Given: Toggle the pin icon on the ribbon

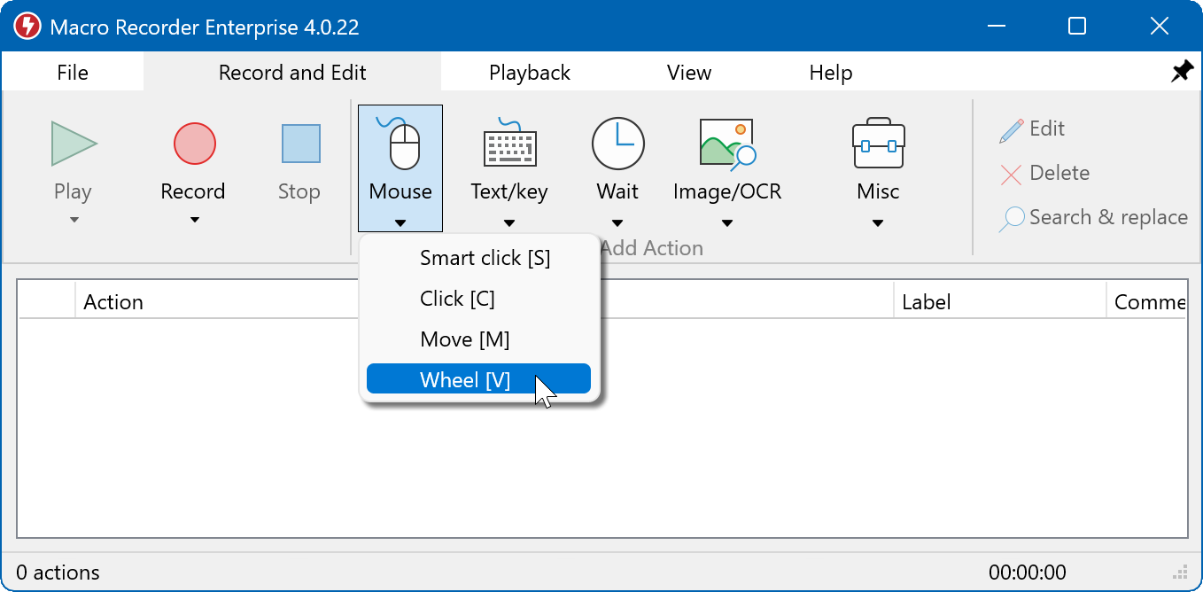Looking at the screenshot, I should [x=1182, y=72].
